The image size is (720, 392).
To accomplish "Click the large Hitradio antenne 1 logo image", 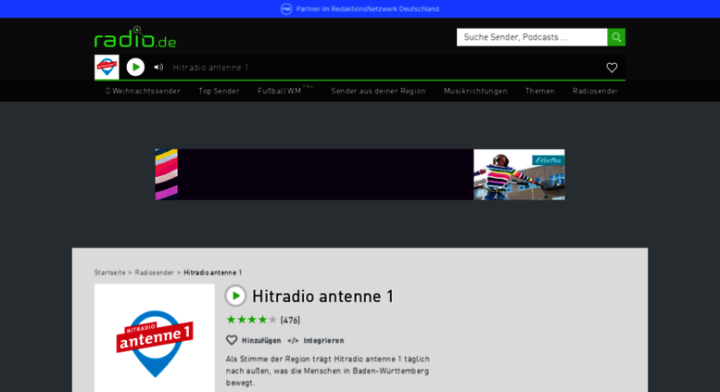I will pyautogui.click(x=154, y=338).
